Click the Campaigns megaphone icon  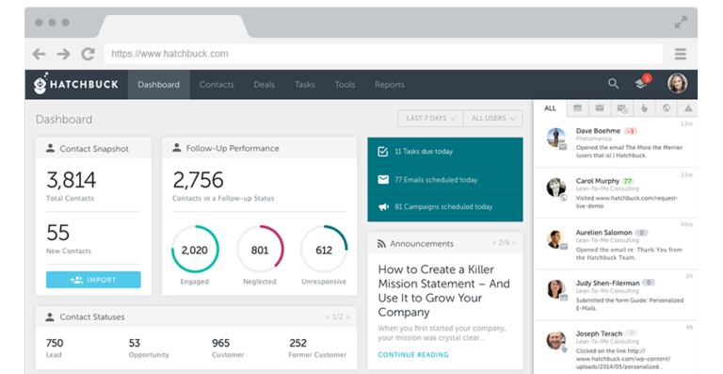click(383, 207)
